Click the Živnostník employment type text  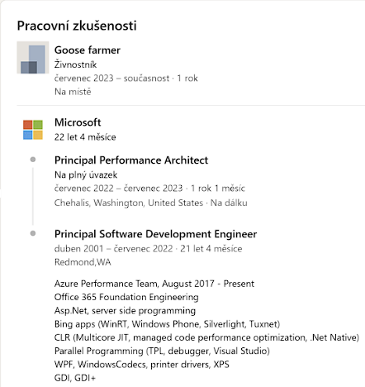tap(75, 64)
